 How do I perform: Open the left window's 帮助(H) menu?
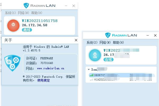coord(37,13)
